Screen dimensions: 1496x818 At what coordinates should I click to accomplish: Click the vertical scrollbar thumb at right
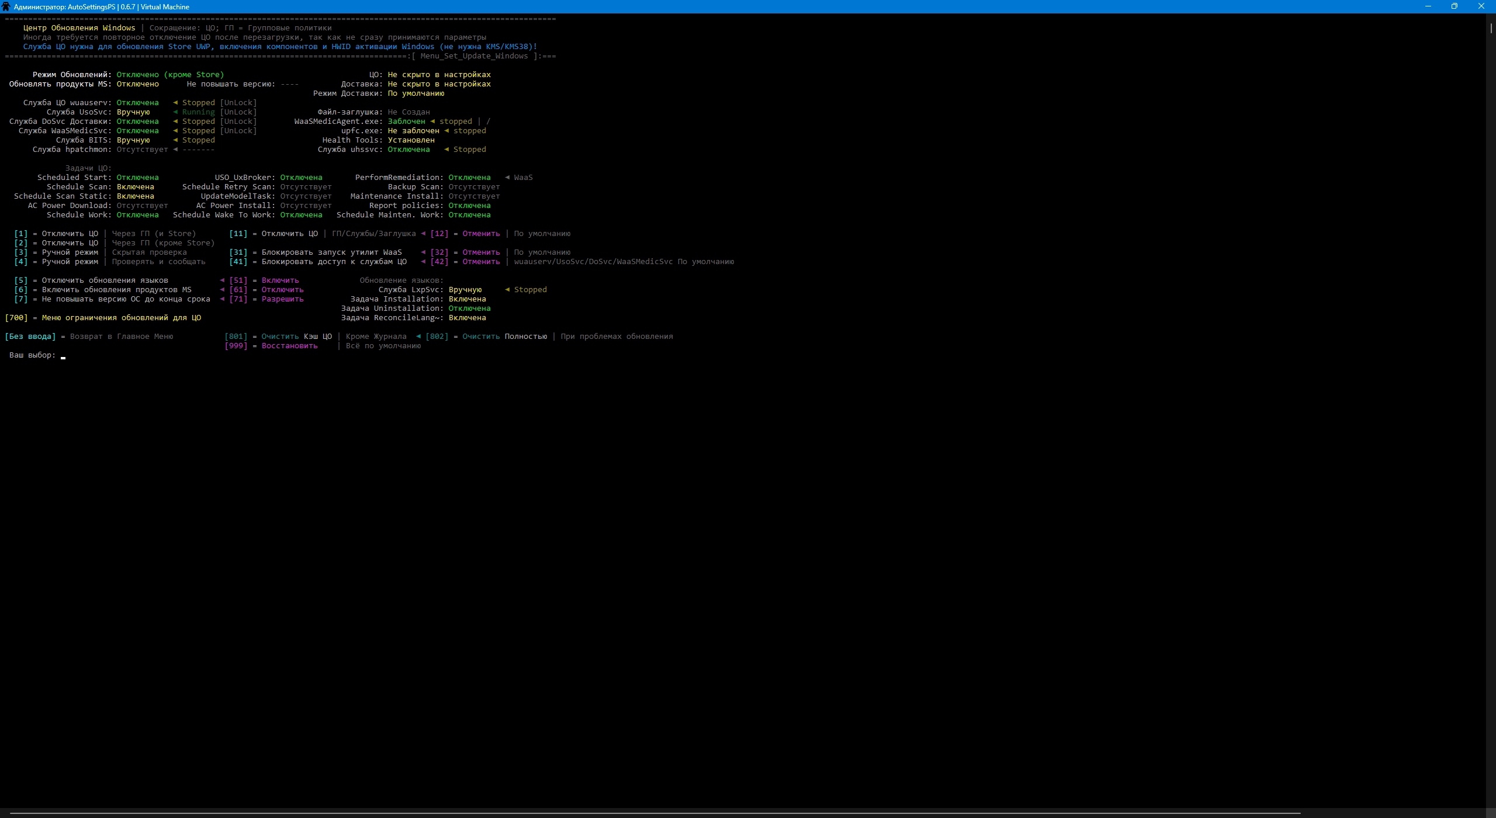(x=1491, y=28)
